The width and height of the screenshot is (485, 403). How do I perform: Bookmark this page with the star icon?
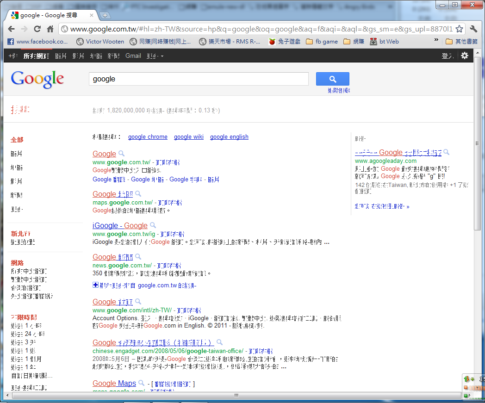coord(459,29)
